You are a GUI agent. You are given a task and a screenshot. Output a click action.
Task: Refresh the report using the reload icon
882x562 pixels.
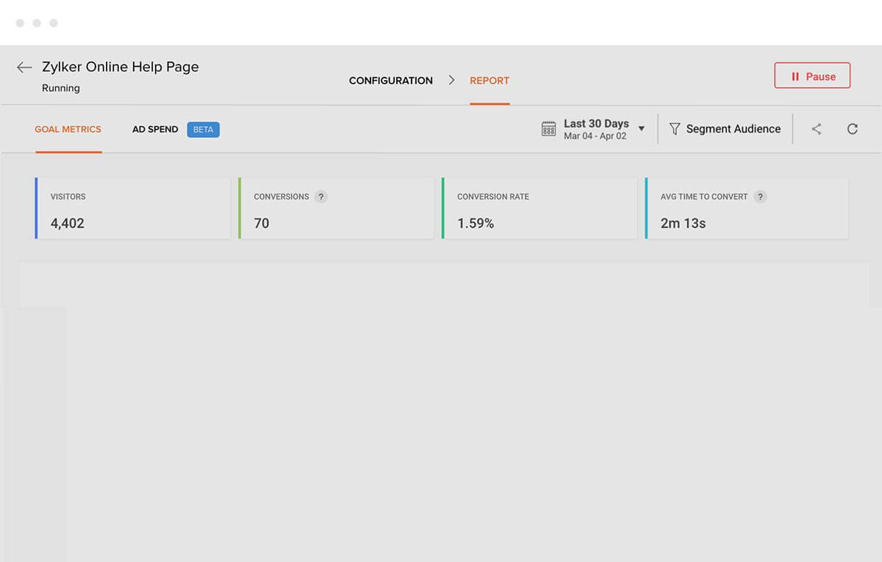[x=852, y=129]
